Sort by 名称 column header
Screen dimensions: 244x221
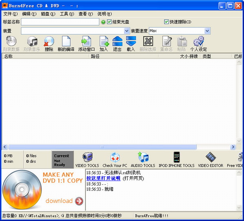pos(45,56)
